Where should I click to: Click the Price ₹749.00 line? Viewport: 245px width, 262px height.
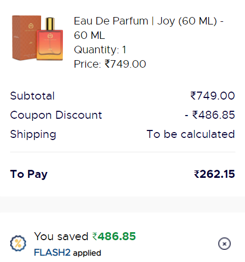click(x=110, y=64)
